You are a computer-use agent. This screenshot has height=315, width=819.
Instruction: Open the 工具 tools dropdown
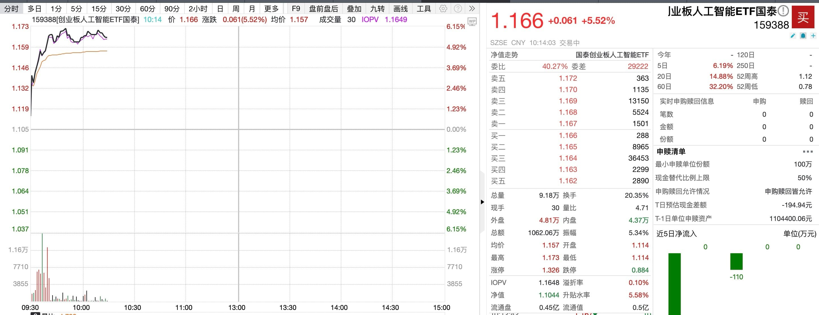[423, 8]
